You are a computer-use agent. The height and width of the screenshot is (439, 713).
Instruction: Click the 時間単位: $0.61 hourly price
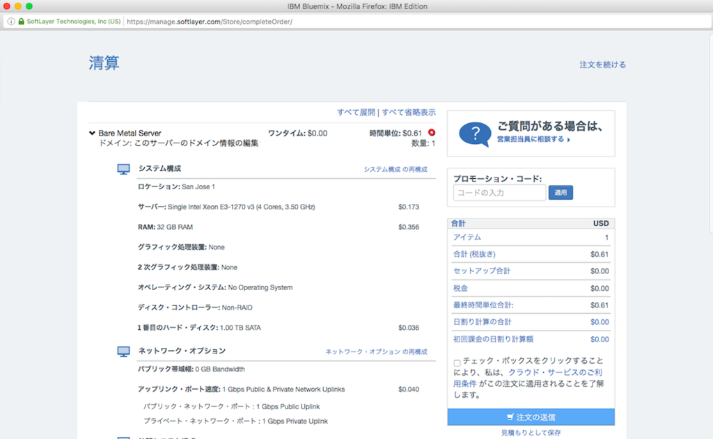395,133
